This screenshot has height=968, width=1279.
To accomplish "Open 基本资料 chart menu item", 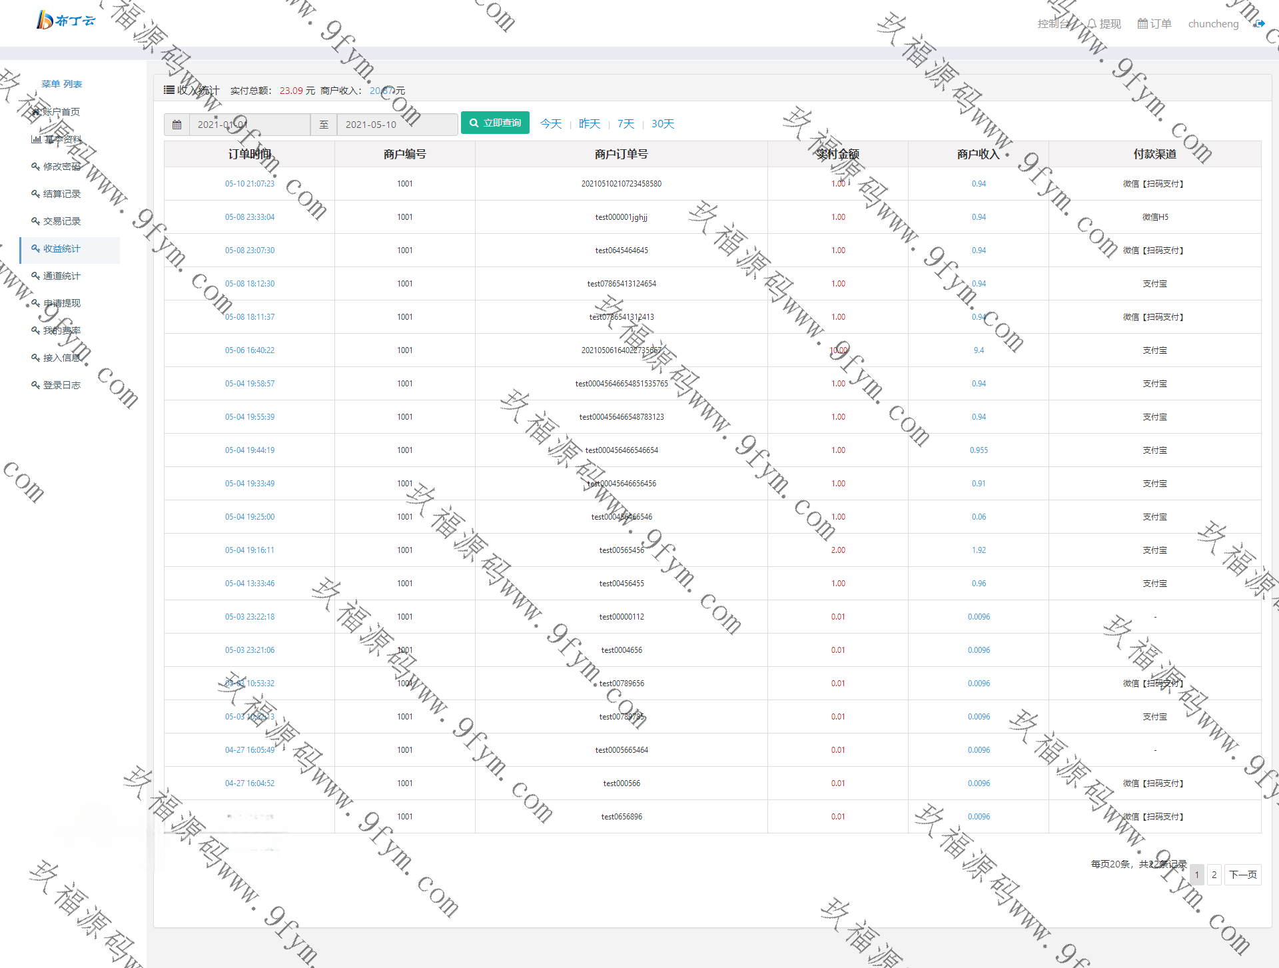I will tap(62, 139).
